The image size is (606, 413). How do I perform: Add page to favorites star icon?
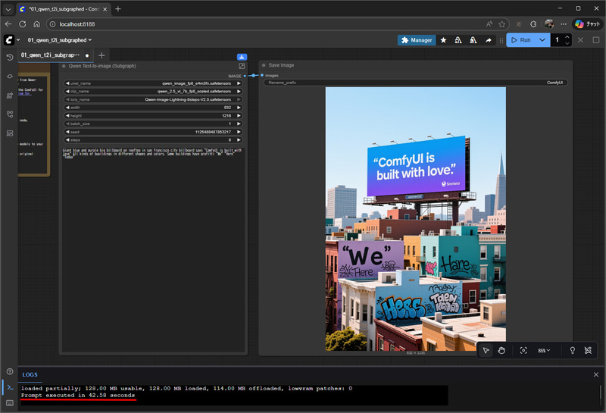501,24
